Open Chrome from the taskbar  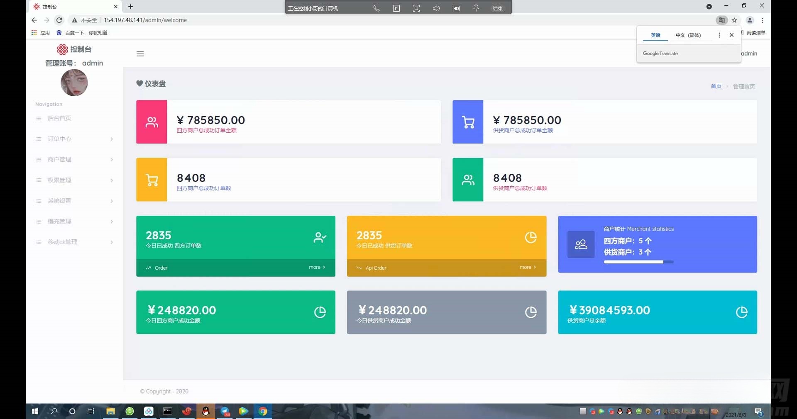tap(262, 411)
